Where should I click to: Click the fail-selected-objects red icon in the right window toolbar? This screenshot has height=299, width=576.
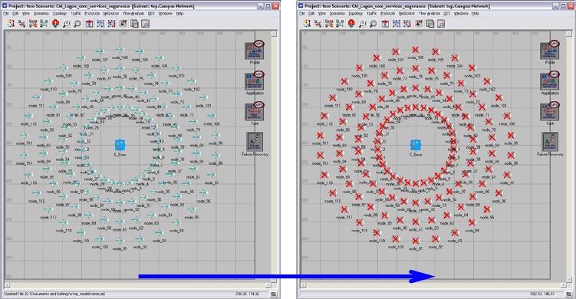(351, 24)
